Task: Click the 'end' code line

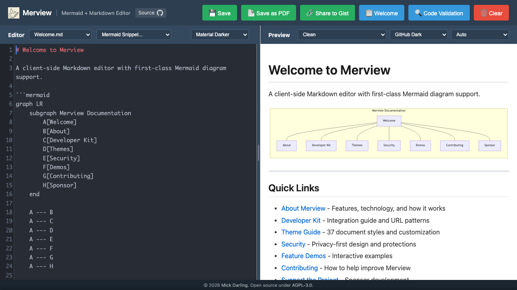Action: [34, 194]
